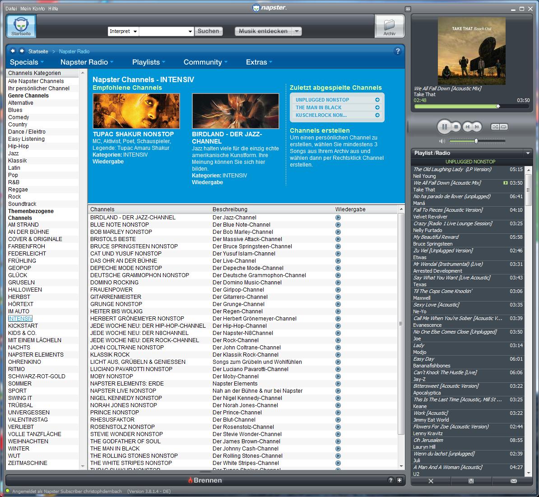This screenshot has height=497, width=539.
Task: Select playlist track Zu Viel [Unplugged Version]
Action: (468, 254)
